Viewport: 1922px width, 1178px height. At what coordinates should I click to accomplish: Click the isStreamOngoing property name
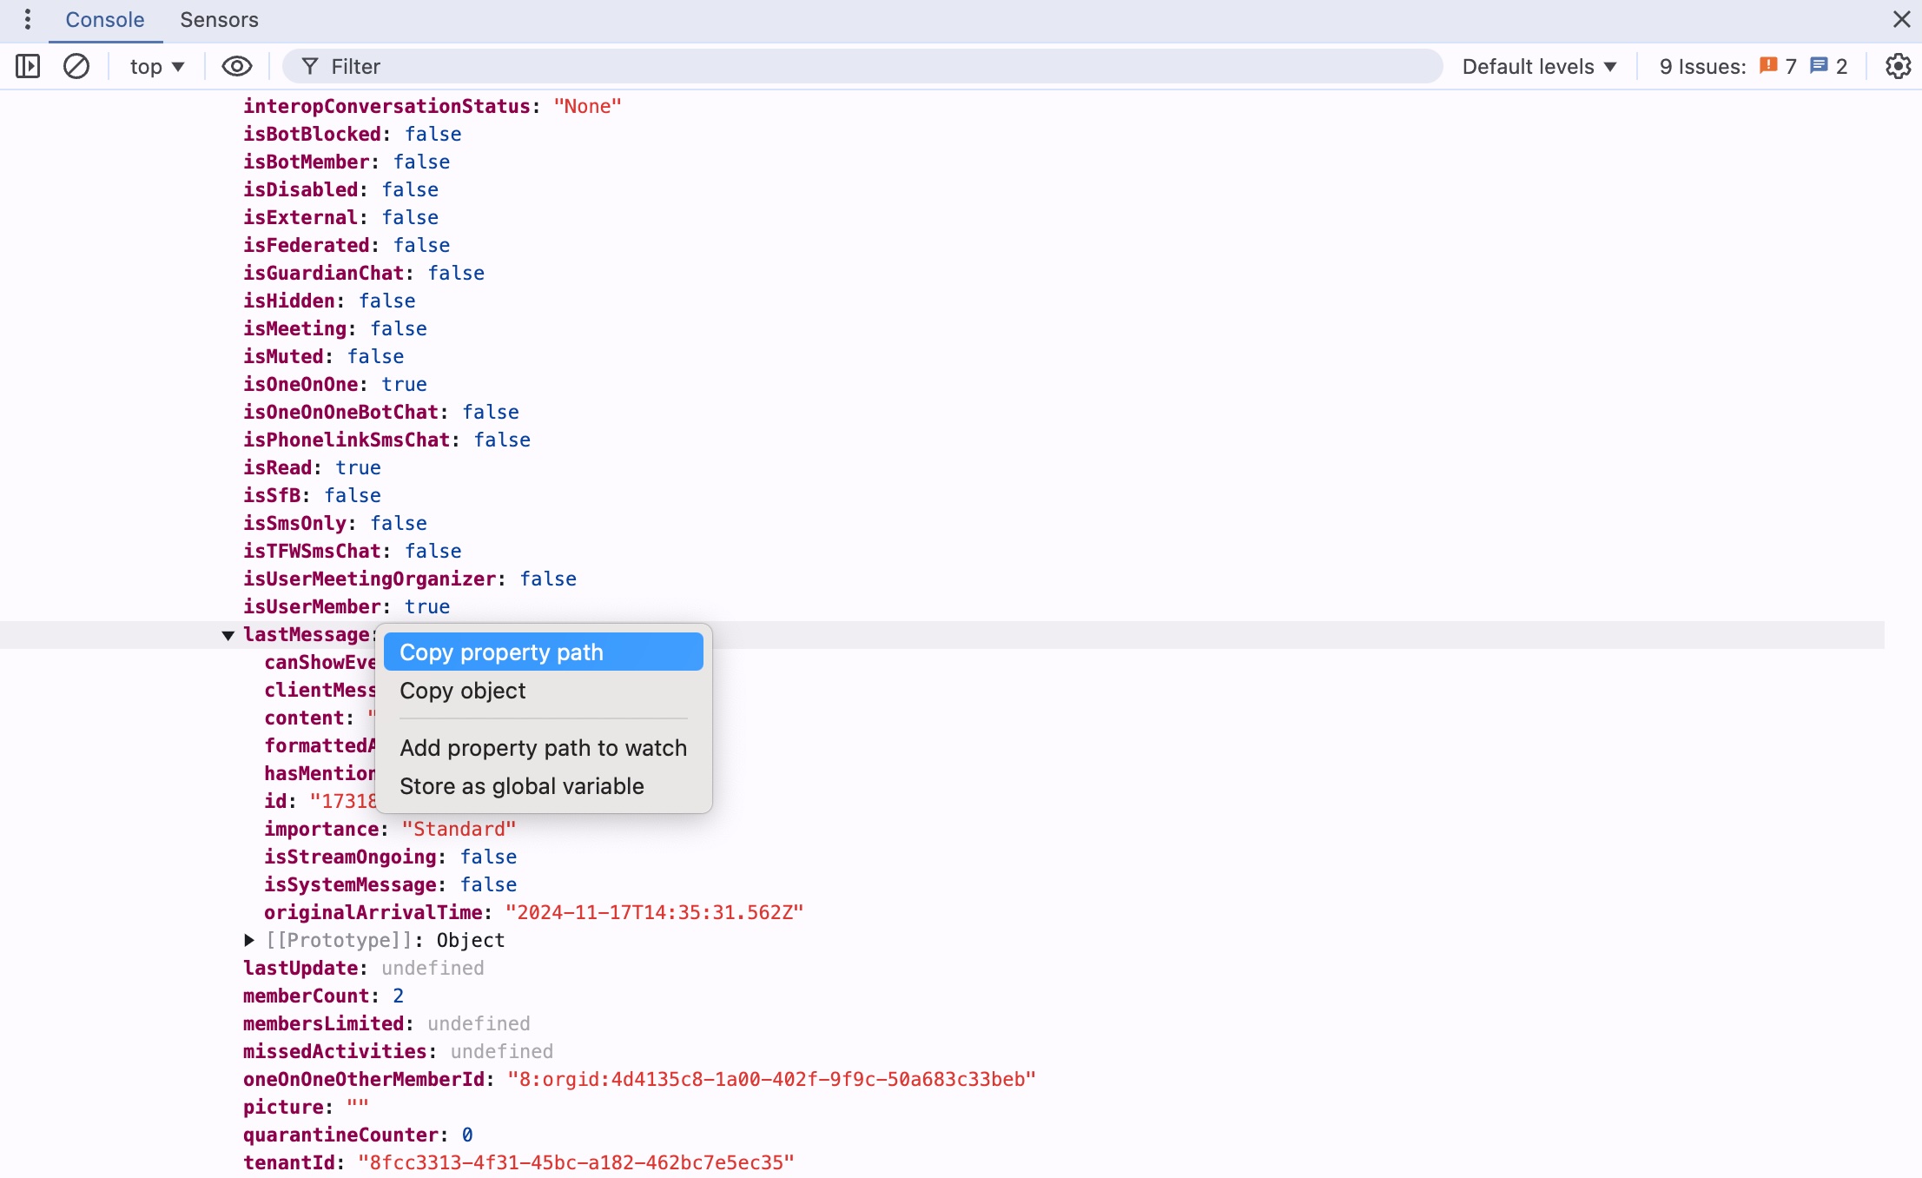coord(350,857)
